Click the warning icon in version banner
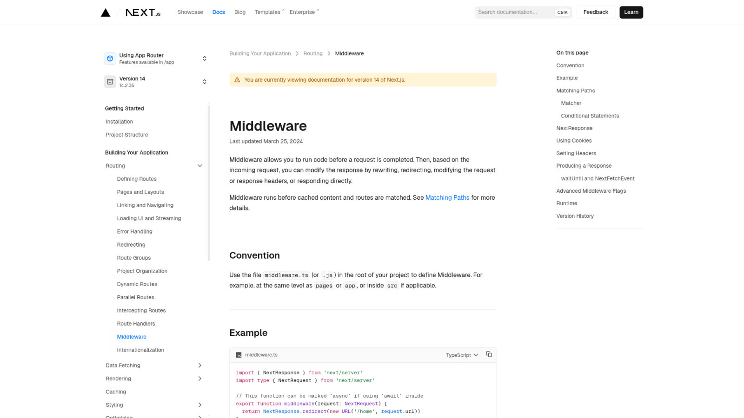The height and width of the screenshot is (418, 744). 237,80
